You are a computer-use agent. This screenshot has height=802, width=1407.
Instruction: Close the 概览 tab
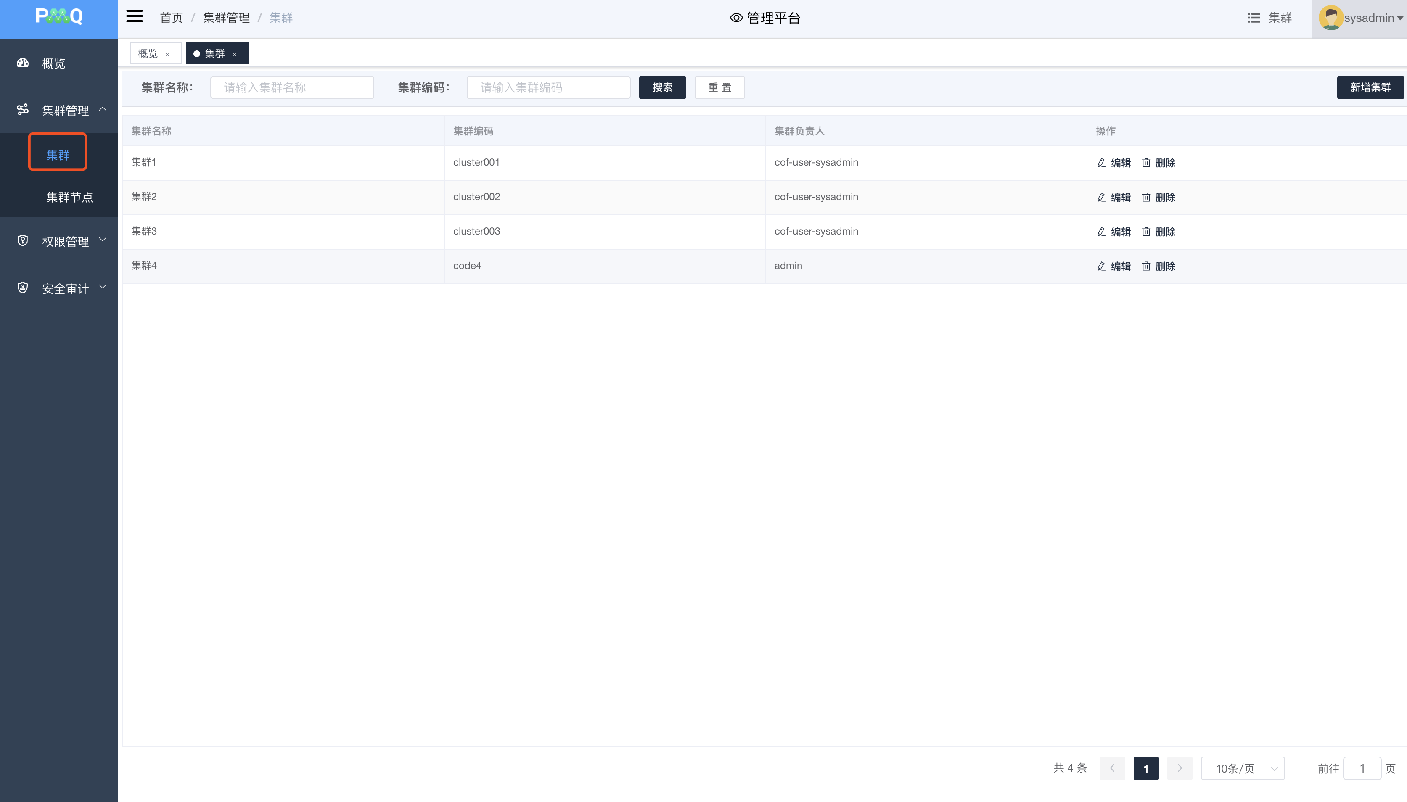tap(167, 55)
